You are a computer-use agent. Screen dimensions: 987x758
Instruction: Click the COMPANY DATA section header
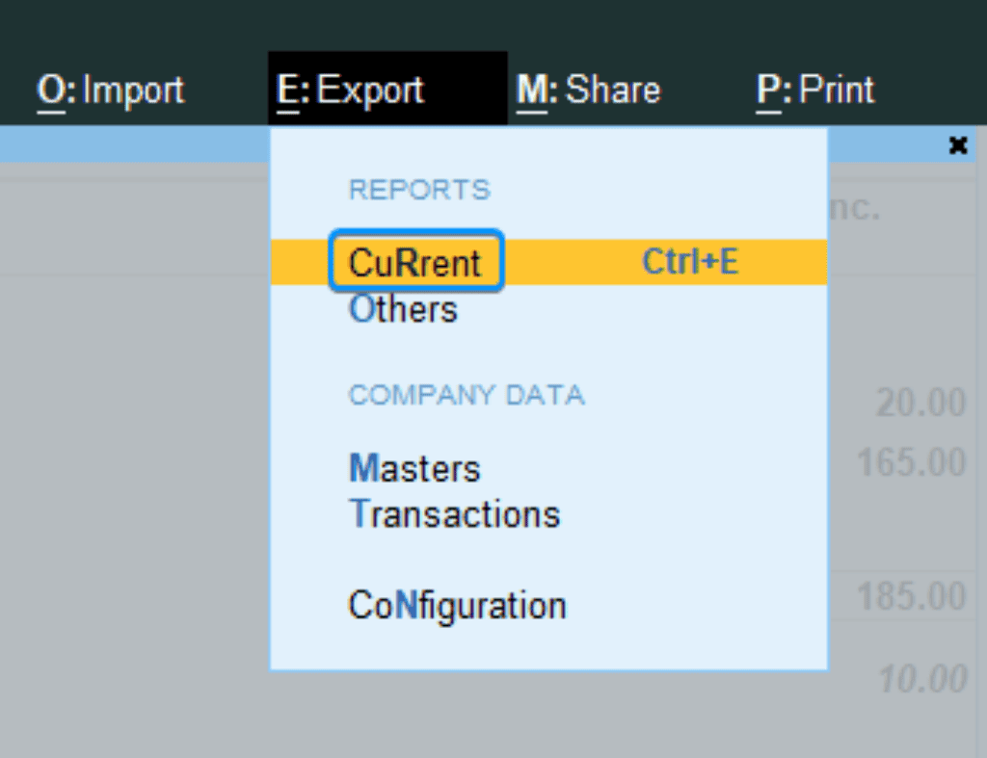[x=467, y=394]
